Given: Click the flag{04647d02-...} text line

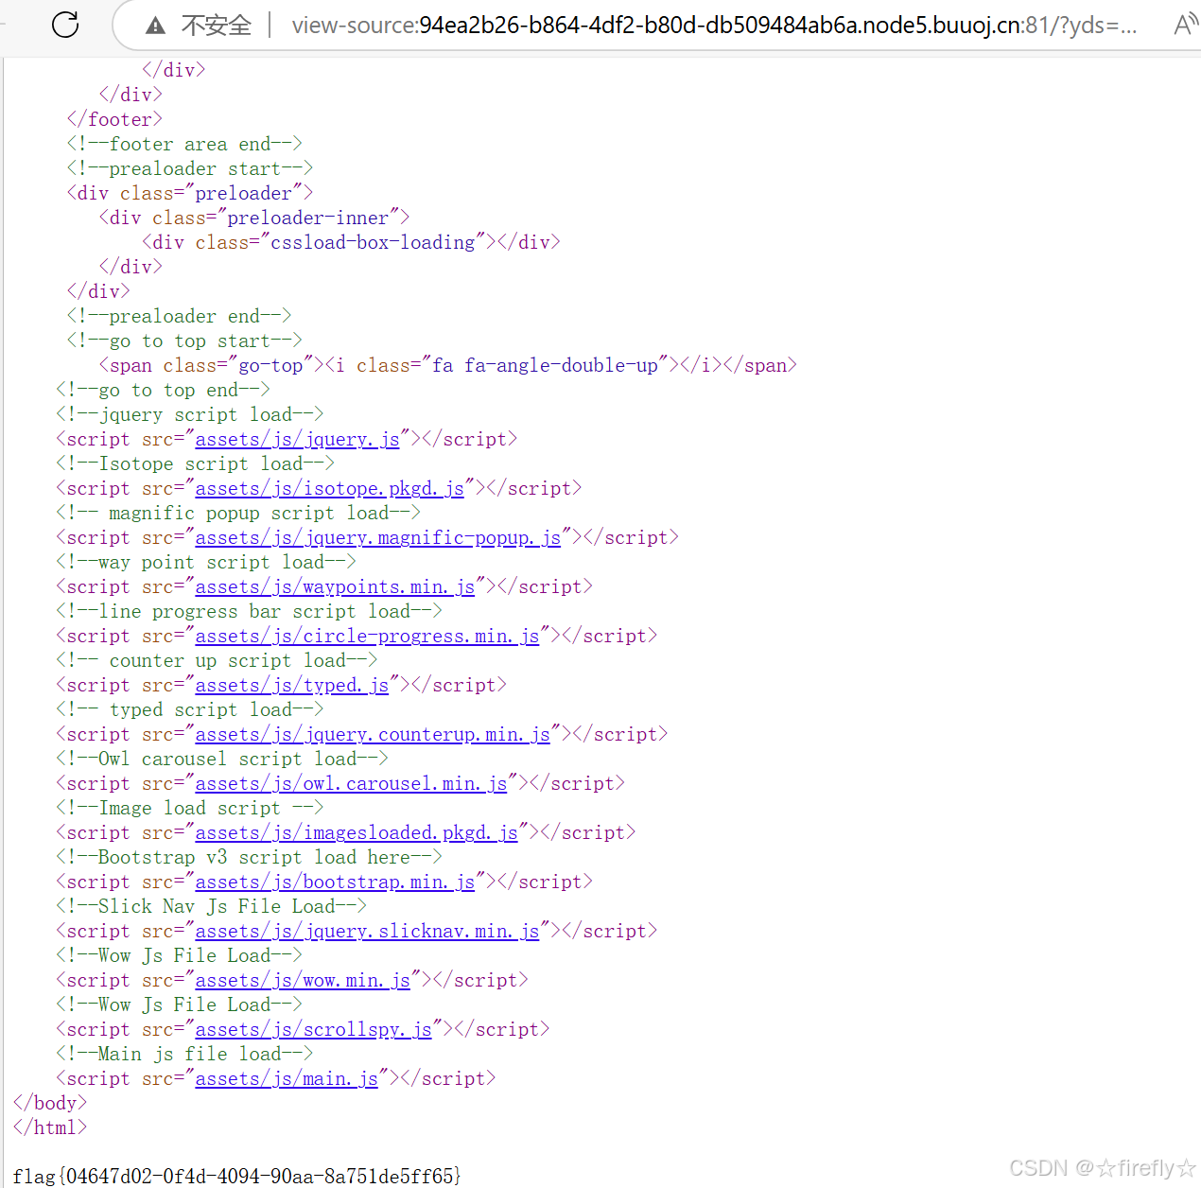Looking at the screenshot, I should click(237, 1176).
